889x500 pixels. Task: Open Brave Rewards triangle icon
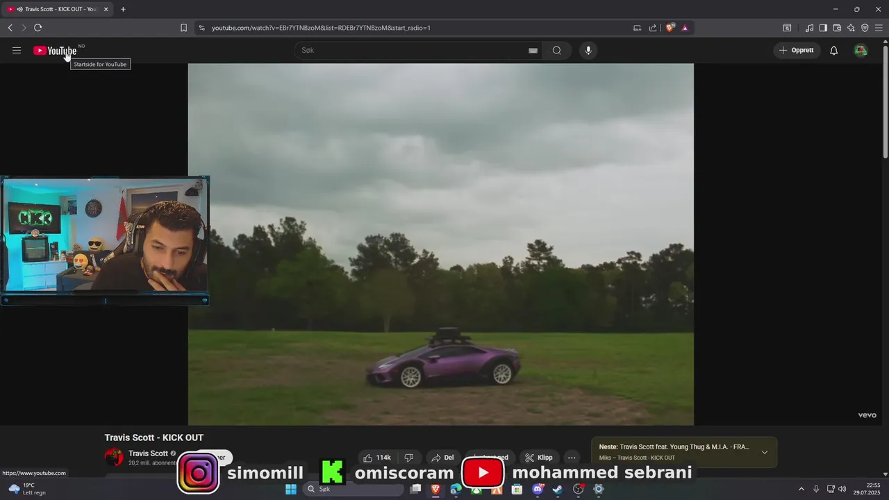pyautogui.click(x=685, y=28)
